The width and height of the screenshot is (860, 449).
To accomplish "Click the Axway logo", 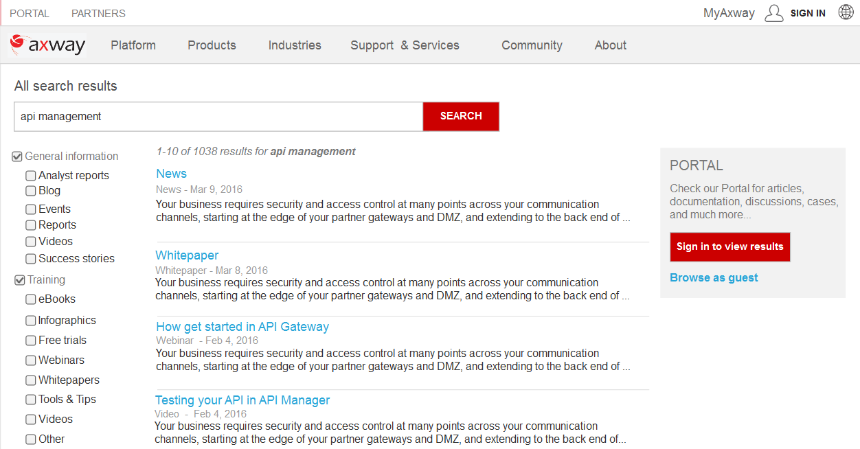I will [x=48, y=45].
